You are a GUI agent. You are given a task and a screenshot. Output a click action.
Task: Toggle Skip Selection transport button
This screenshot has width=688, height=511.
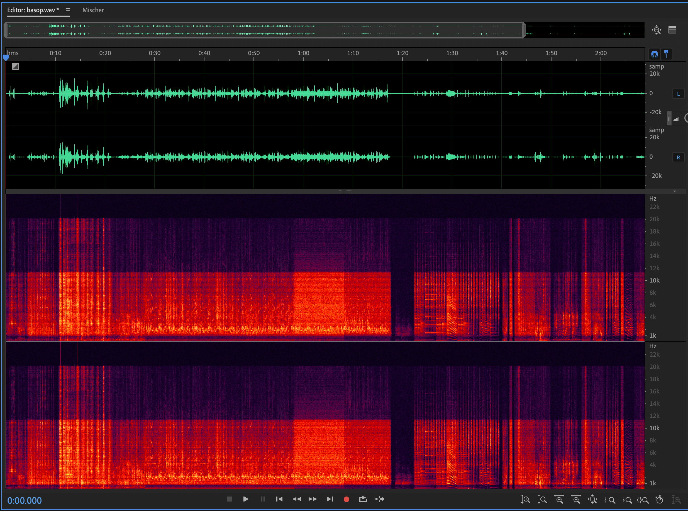(380, 499)
